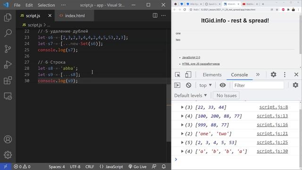
Task: Open the File menu in VS Code
Action: [17, 5]
